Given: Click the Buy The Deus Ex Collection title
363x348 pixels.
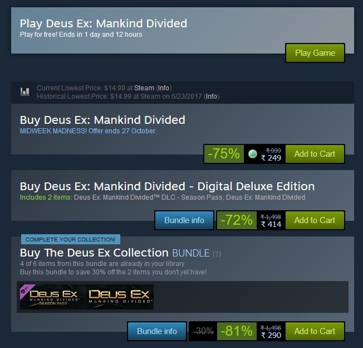Looking at the screenshot, I should [94, 253].
